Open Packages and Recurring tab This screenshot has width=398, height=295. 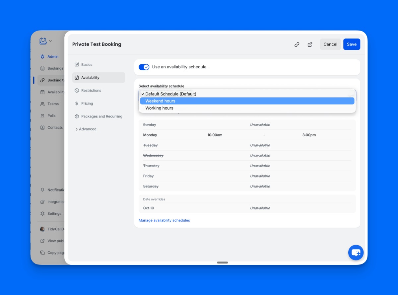pos(101,116)
